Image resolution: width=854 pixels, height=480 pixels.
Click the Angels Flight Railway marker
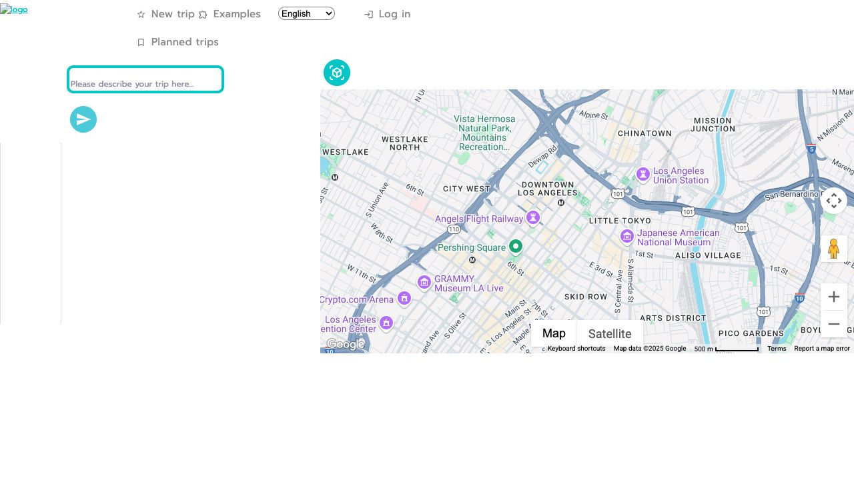[532, 217]
